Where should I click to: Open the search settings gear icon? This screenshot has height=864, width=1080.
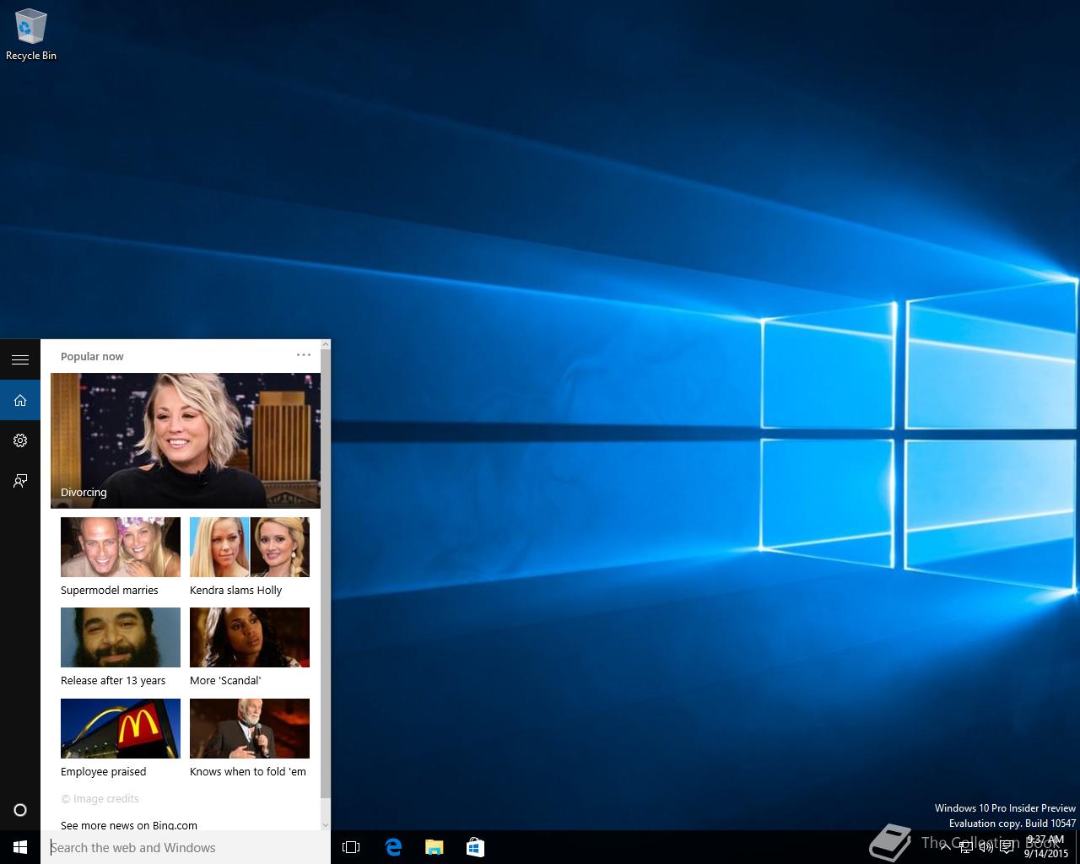tap(20, 440)
